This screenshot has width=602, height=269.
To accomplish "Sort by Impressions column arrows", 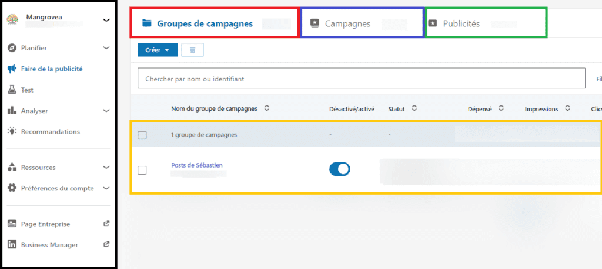I will [x=567, y=108].
